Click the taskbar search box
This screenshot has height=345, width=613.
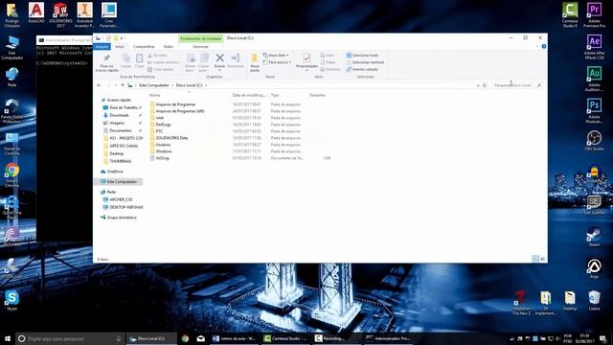tap(70, 338)
